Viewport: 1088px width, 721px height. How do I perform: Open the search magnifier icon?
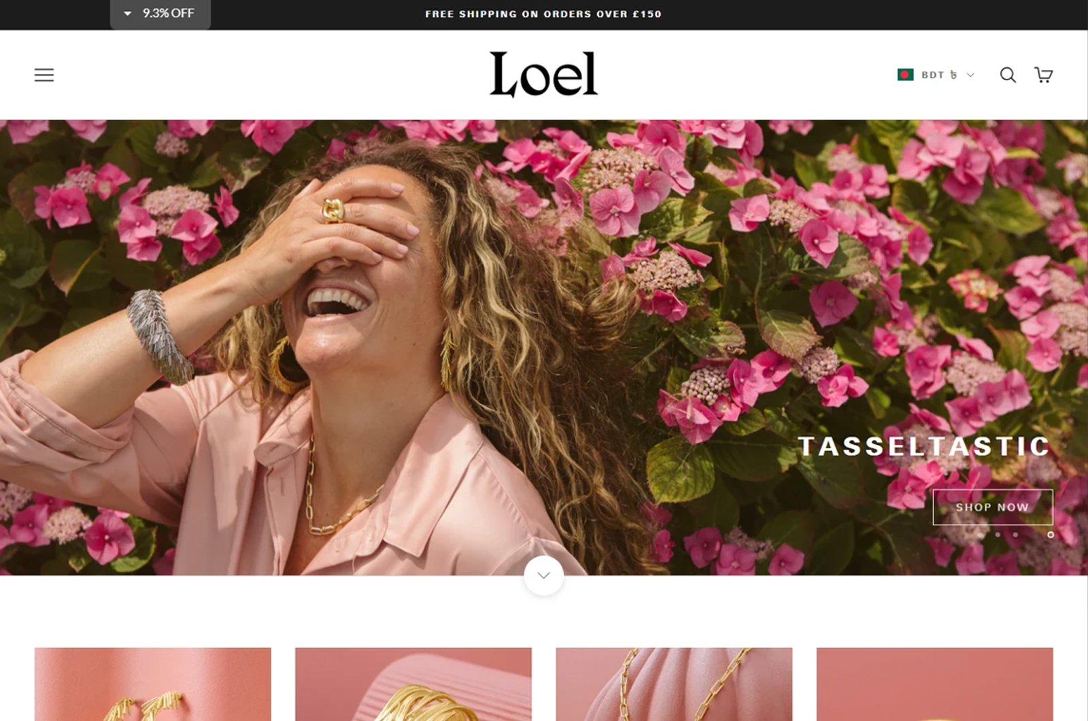pyautogui.click(x=1008, y=75)
